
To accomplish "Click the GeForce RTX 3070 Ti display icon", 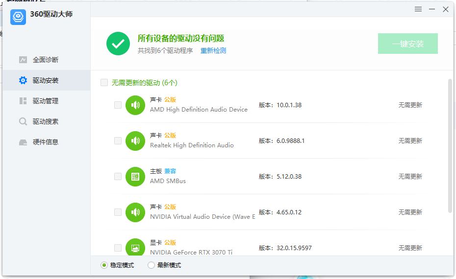I will (135, 247).
